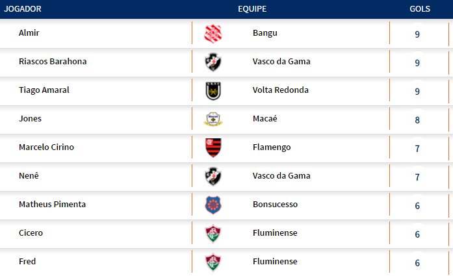Click the Volta Redonda team name
The width and height of the screenshot is (453, 276).
[280, 90]
